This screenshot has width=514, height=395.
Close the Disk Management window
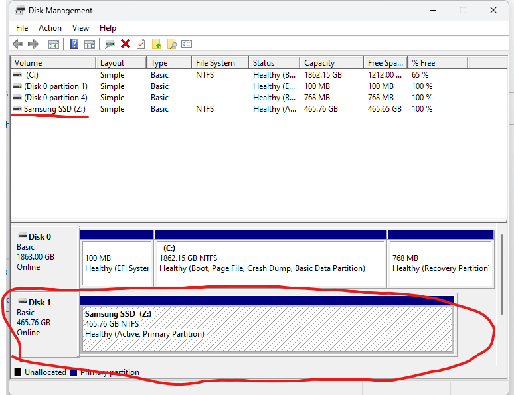pyautogui.click(x=493, y=11)
